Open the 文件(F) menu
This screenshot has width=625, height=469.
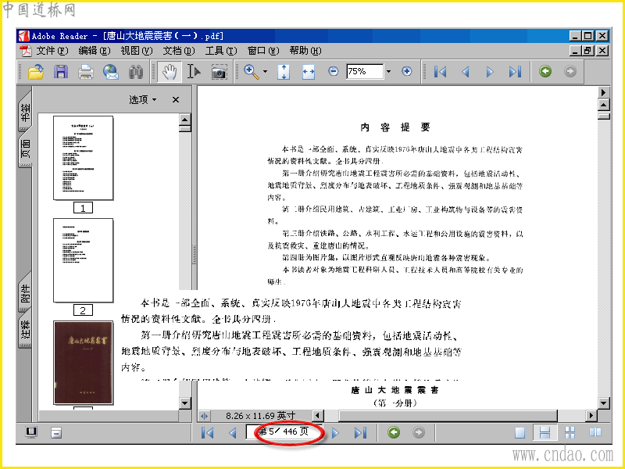coord(52,51)
